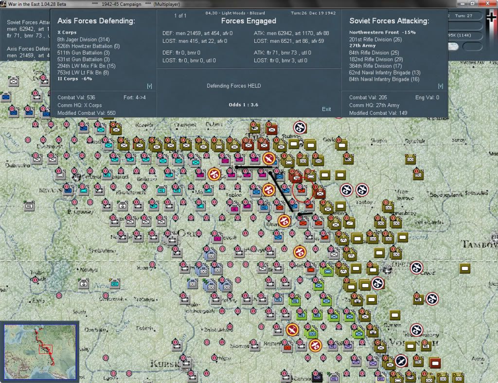Select the Soviet HQ counter under VORONEZH label
Image resolution: width=498 pixels, height=383 pixels.
tap(426, 346)
